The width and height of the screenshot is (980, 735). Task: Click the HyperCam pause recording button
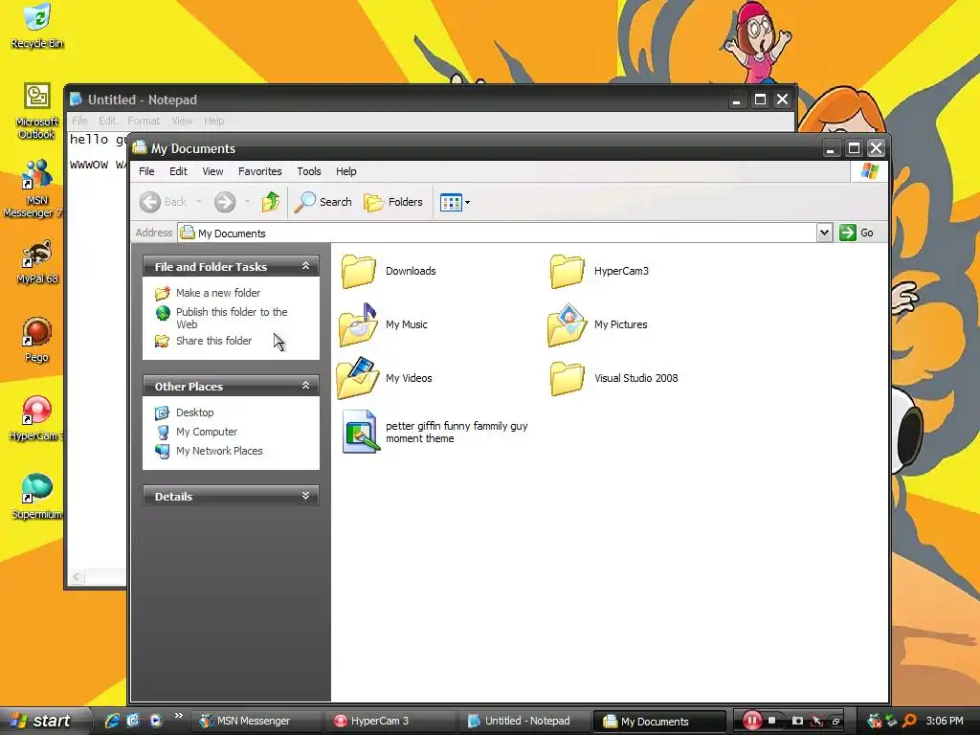[x=752, y=721]
